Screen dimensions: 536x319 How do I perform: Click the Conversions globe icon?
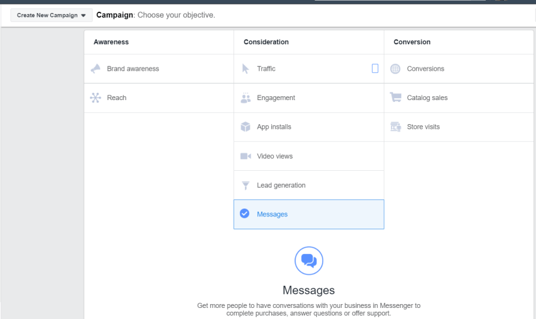[395, 69]
